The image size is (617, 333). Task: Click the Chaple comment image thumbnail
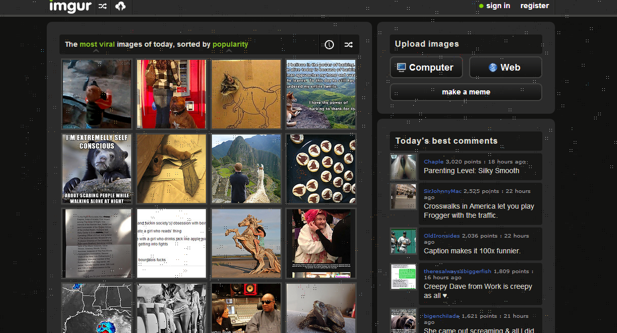[x=404, y=168]
